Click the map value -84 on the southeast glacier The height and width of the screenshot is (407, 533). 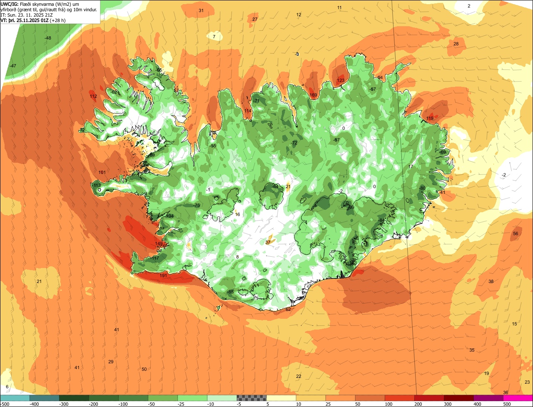(381, 220)
